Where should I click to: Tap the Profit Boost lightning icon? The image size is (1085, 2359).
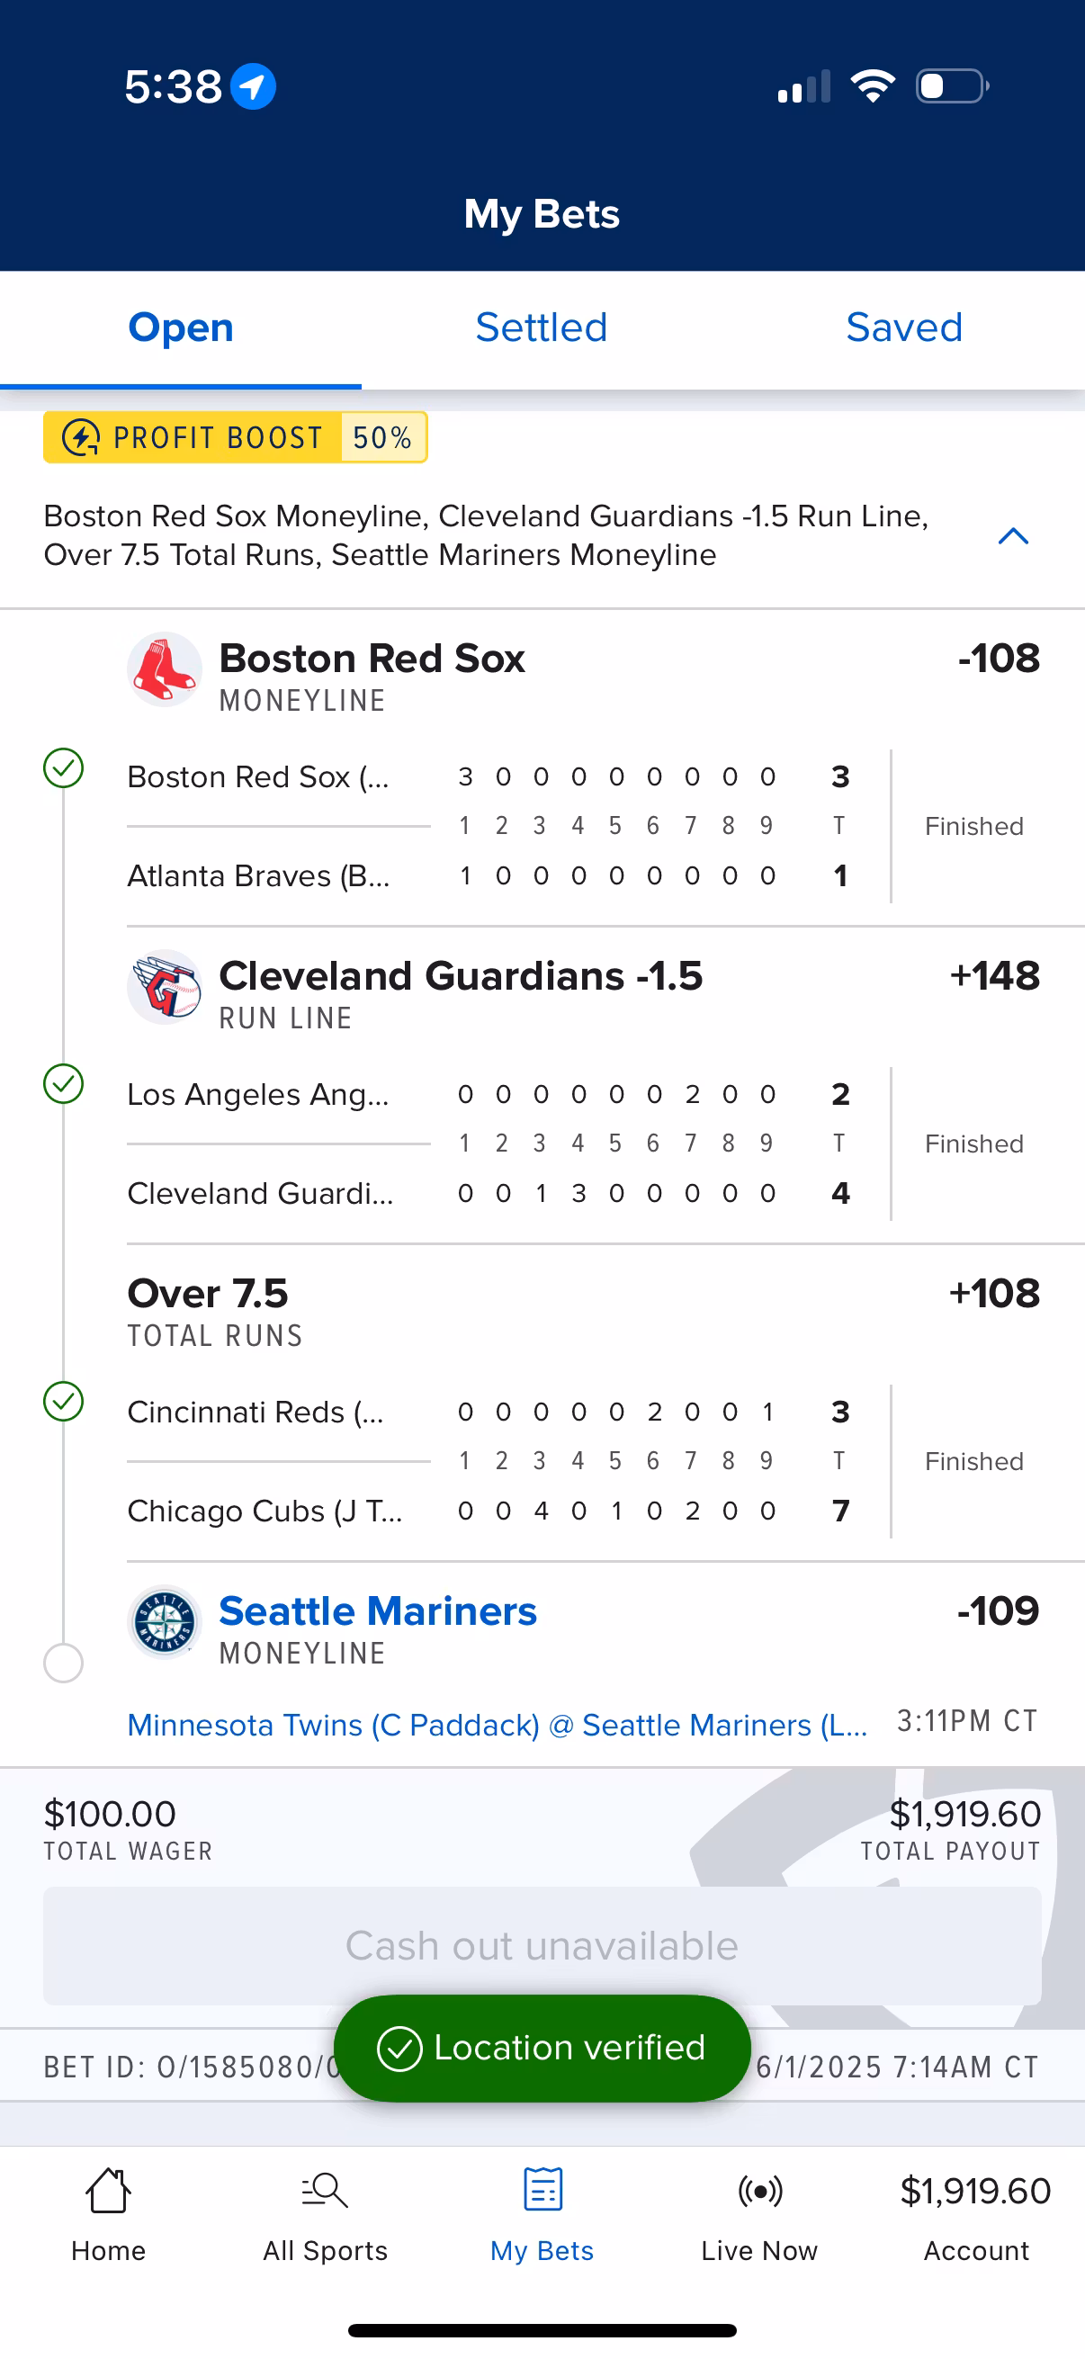(81, 438)
